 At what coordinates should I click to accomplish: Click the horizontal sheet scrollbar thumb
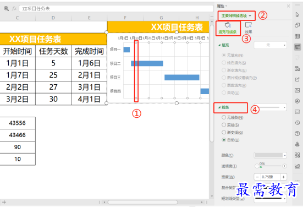pyautogui.click(x=142, y=203)
